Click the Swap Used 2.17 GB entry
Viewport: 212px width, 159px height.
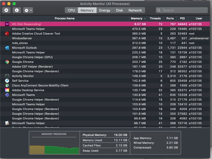[x=105, y=151]
